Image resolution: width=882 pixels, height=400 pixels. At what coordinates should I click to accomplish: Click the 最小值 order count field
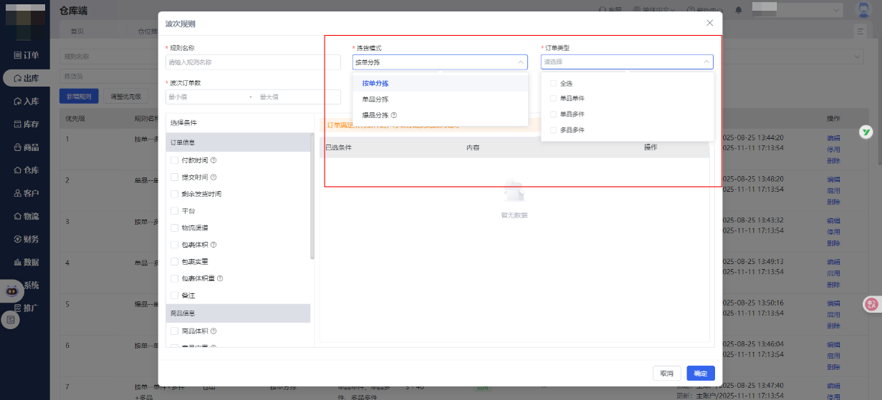pos(206,97)
